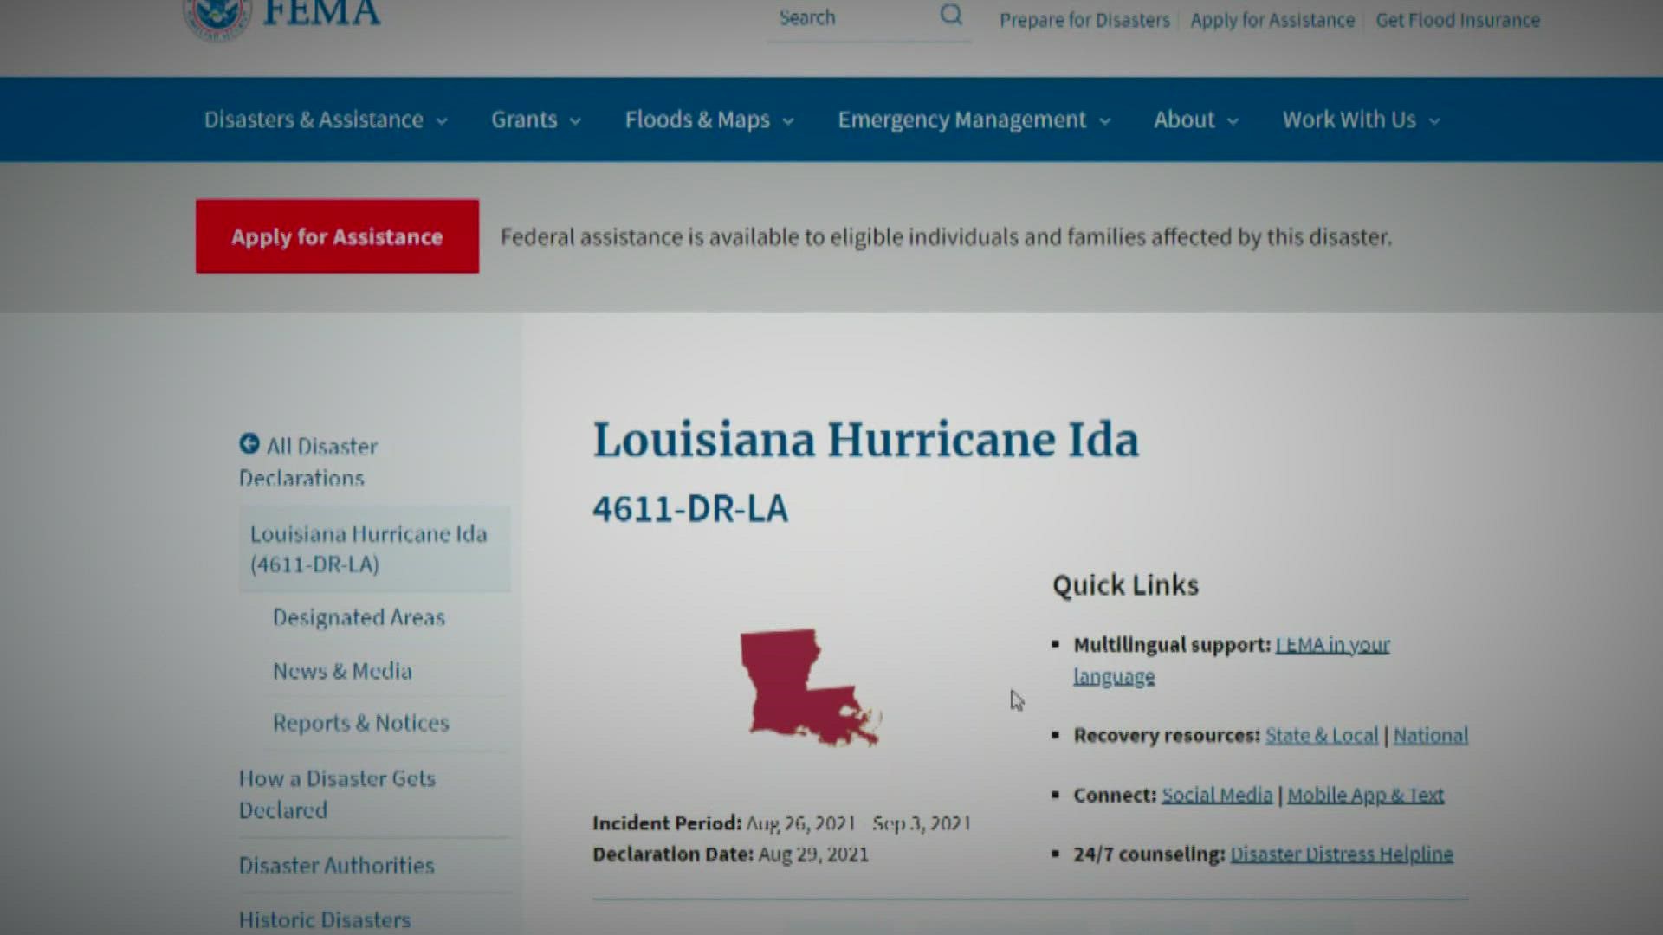Viewport: 1663px width, 935px height.
Task: Open Designated Areas sidebar link
Action: tap(359, 617)
